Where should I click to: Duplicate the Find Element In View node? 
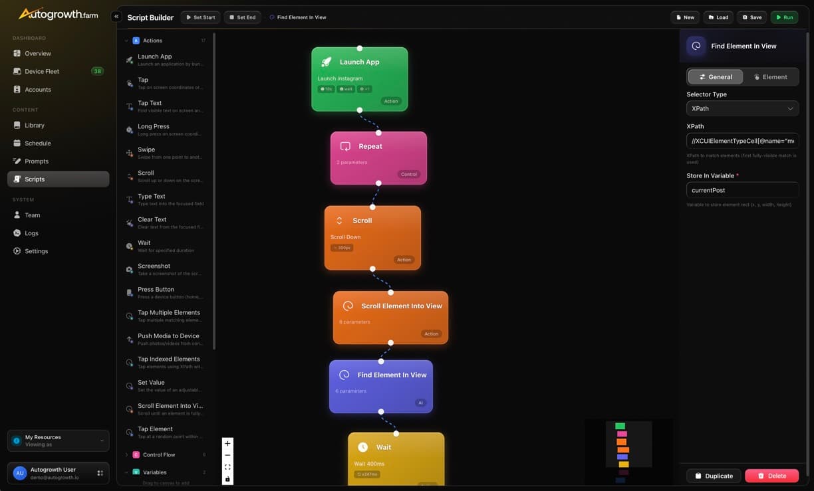click(714, 474)
